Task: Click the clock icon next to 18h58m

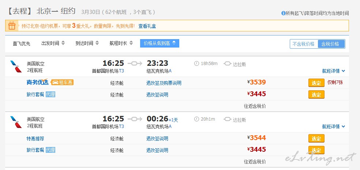Action: point(196,64)
